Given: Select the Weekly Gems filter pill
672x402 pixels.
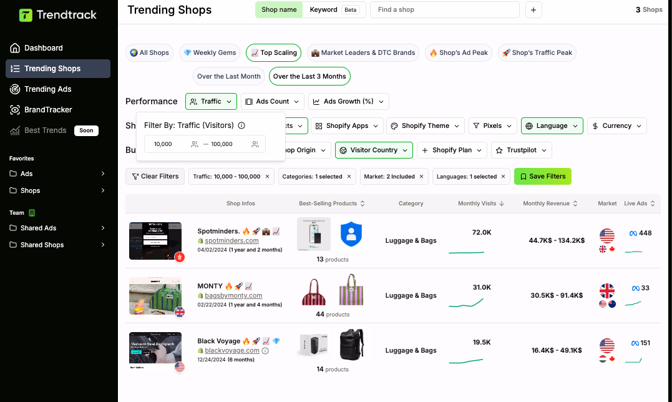Looking at the screenshot, I should [x=210, y=52].
